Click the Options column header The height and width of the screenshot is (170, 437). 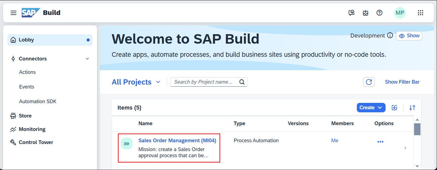[384, 123]
